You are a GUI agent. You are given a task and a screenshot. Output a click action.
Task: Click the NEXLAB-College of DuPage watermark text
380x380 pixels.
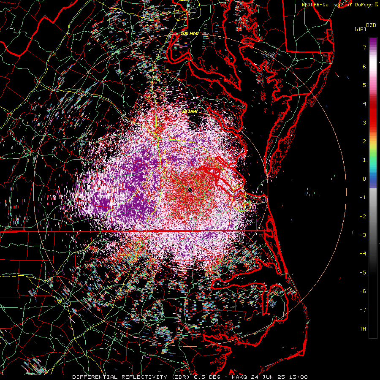click(x=341, y=5)
